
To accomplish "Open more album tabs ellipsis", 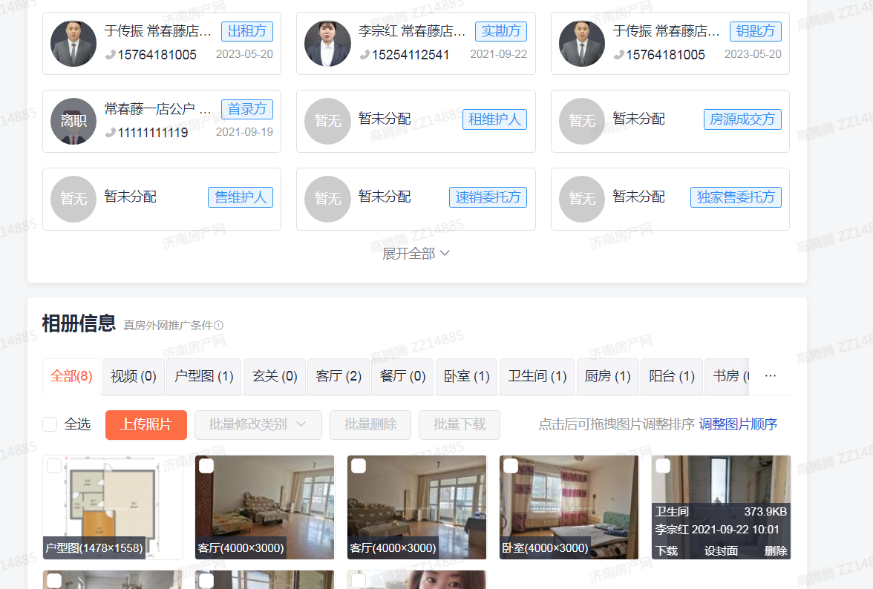I will click(771, 376).
